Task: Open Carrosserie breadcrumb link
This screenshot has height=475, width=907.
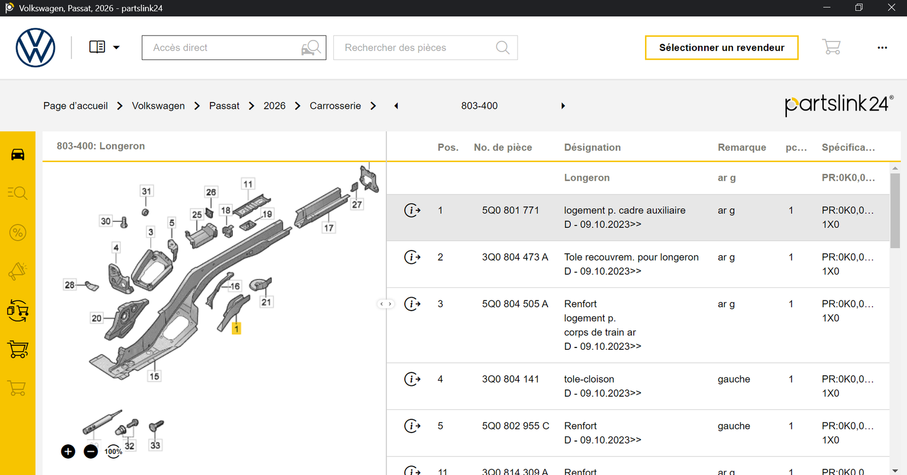Action: 335,106
